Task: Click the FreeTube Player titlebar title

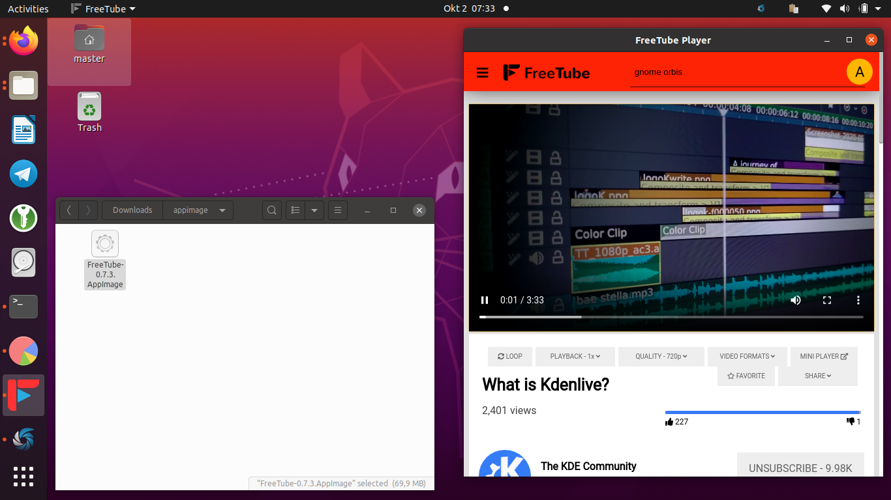Action: click(x=672, y=40)
